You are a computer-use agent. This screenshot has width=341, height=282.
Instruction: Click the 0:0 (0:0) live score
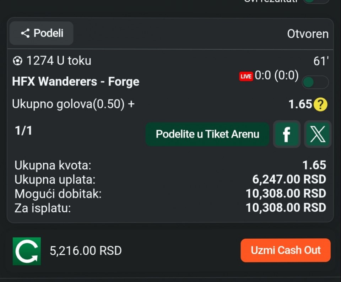click(277, 75)
